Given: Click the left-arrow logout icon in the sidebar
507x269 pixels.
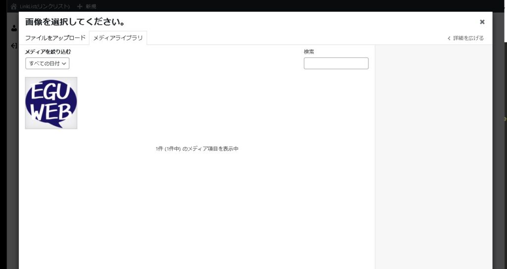Looking at the screenshot, I should coord(14,46).
